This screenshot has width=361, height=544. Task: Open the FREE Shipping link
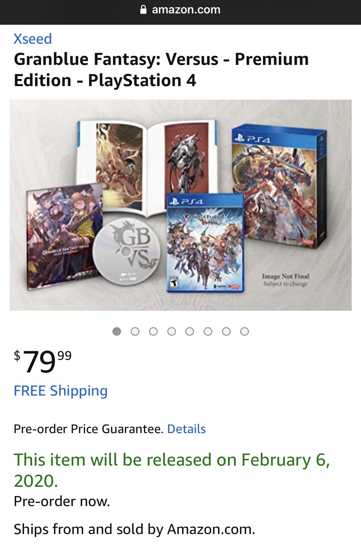[61, 391]
